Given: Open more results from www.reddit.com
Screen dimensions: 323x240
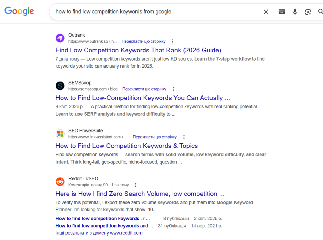Looking at the screenshot, I should [x=99, y=233].
